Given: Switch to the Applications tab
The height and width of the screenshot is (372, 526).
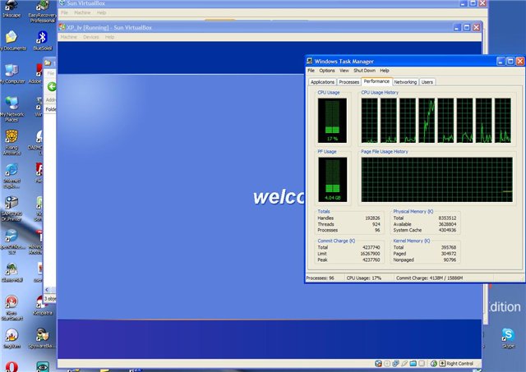Looking at the screenshot, I should 322,82.
